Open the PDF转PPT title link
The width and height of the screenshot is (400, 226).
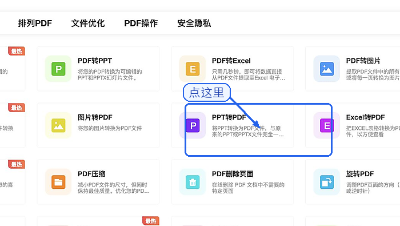click(95, 61)
